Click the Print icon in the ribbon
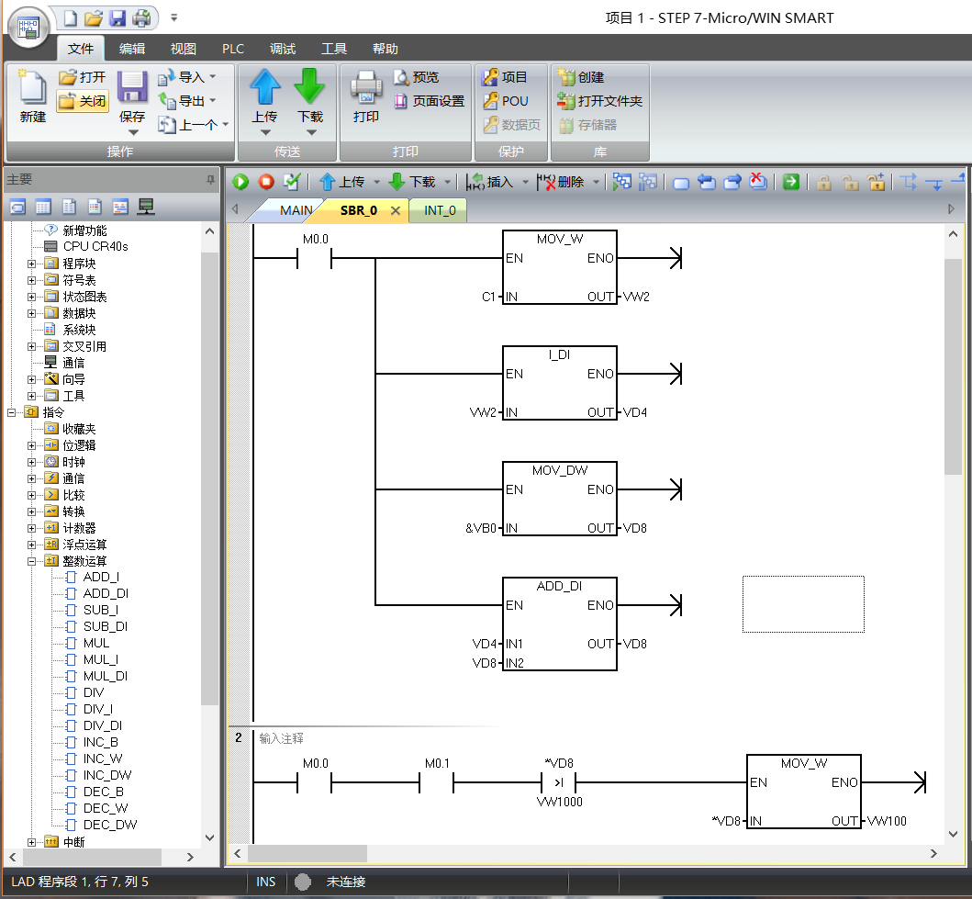Image resolution: width=972 pixels, height=899 pixels. pos(366,87)
